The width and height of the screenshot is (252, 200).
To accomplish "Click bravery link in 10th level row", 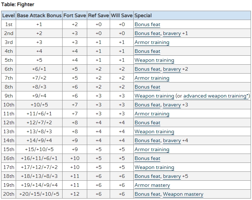I will click(172, 105).
